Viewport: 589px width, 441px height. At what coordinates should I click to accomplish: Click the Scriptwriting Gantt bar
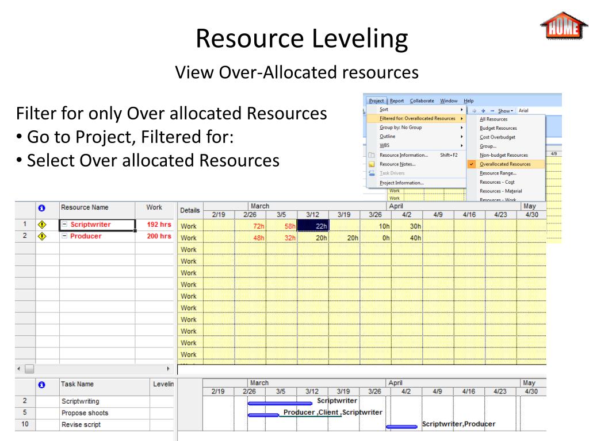coord(280,404)
